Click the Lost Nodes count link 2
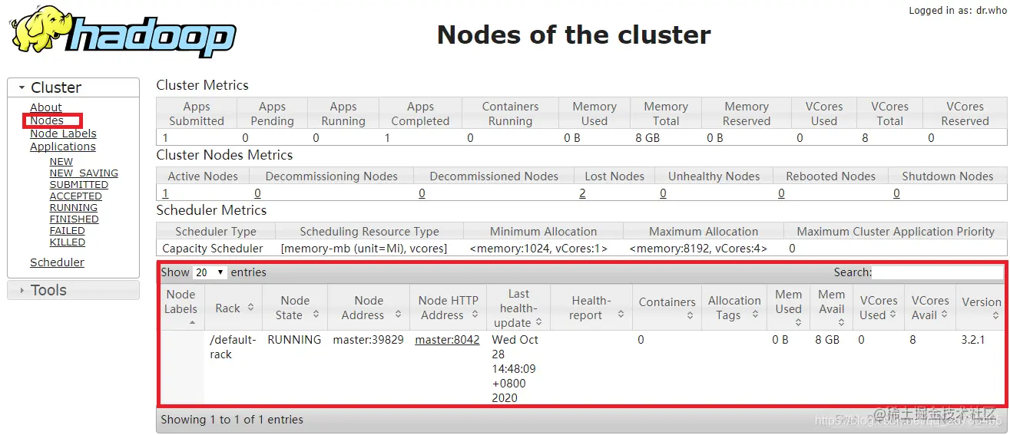The height and width of the screenshot is (435, 1010). point(582,193)
